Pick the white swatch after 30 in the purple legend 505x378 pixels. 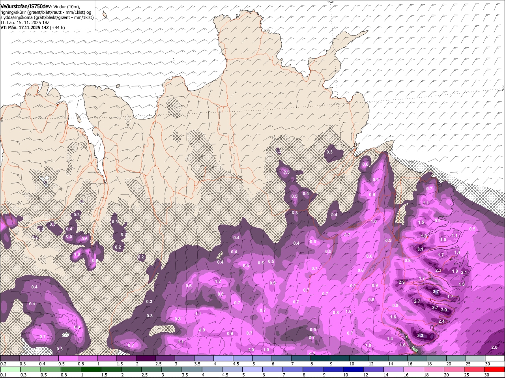(x=495, y=358)
